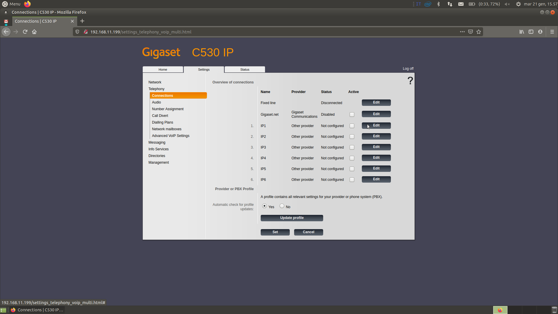The image size is (558, 314).
Task: Switch to the Status tab
Action: (245, 69)
